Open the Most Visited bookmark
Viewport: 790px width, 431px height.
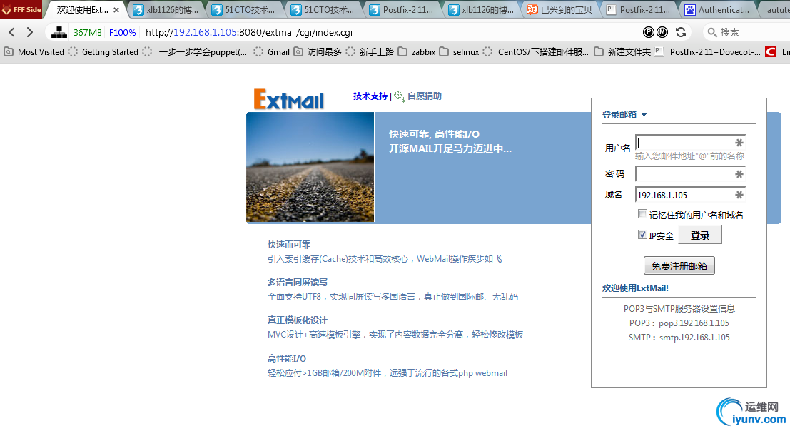tap(34, 52)
